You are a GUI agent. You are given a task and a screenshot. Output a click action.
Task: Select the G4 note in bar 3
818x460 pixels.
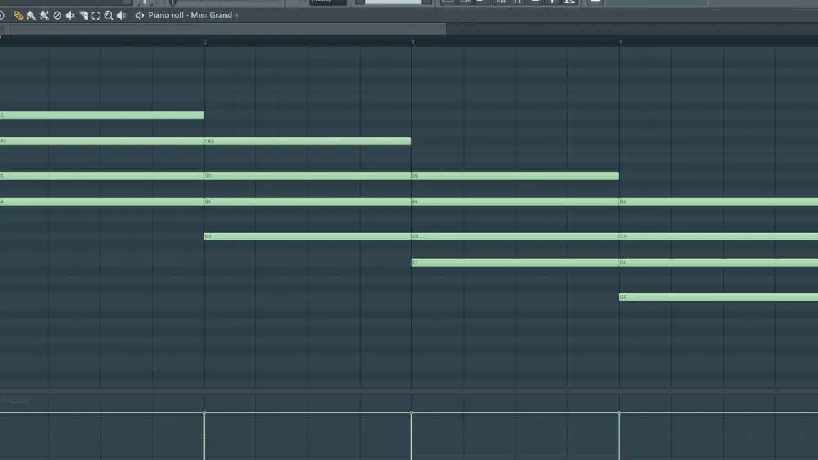(515, 237)
